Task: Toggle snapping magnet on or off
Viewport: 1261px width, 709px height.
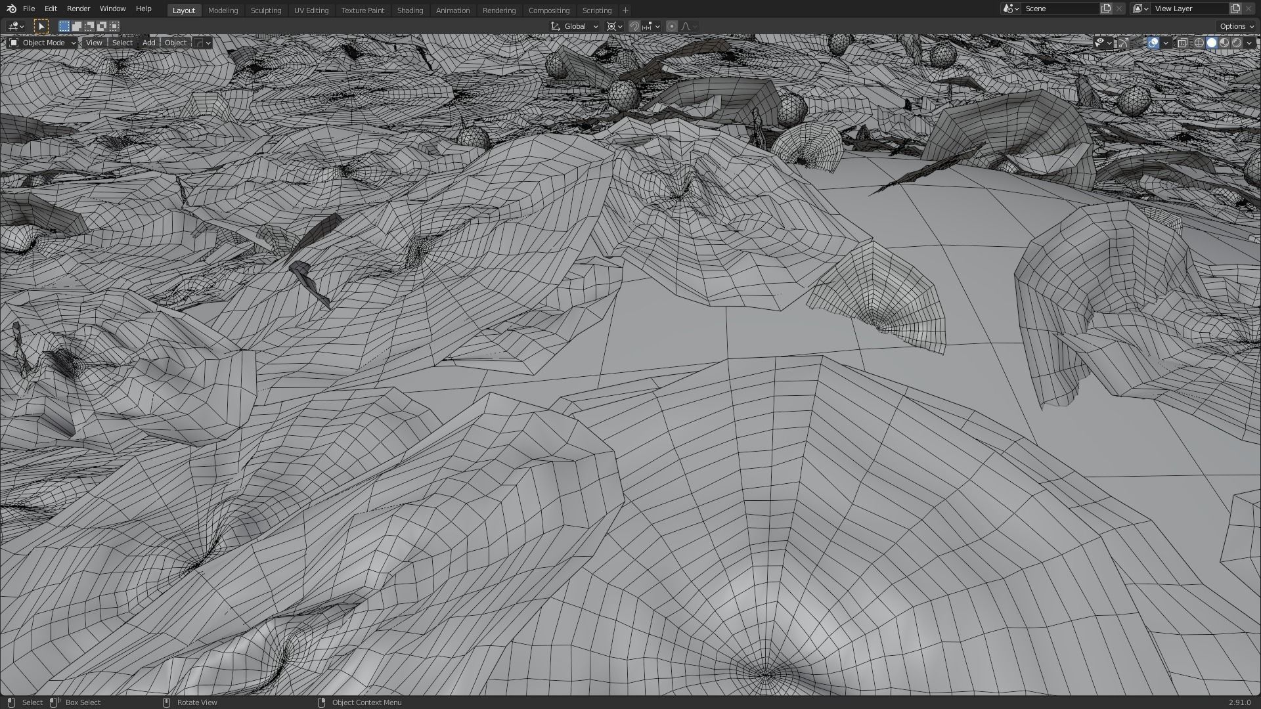Action: [x=634, y=26]
